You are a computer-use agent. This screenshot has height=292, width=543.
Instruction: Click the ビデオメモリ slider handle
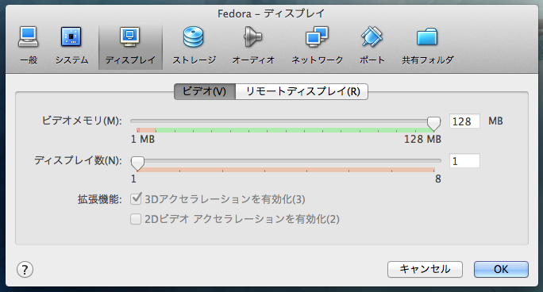pyautogui.click(x=433, y=123)
